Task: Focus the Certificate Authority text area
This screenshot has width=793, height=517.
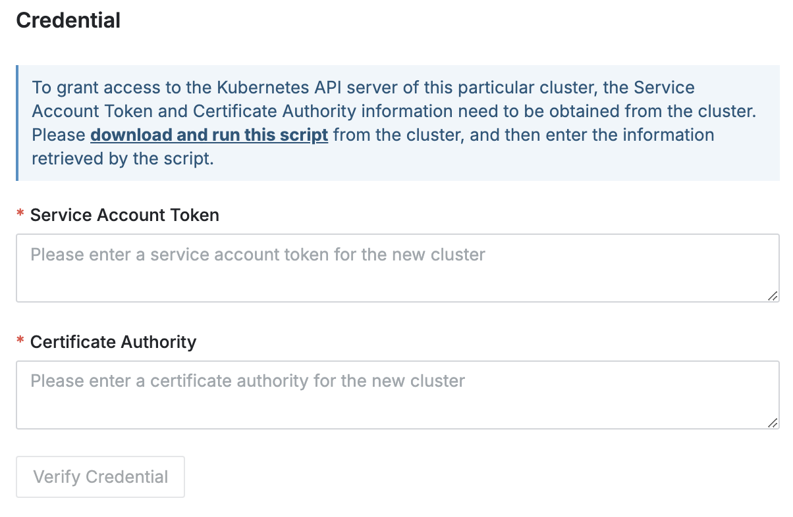Action: pyautogui.click(x=397, y=395)
